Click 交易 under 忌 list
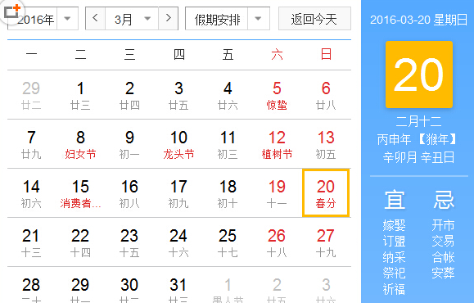Screen dimensions: 474x303 (443, 242)
